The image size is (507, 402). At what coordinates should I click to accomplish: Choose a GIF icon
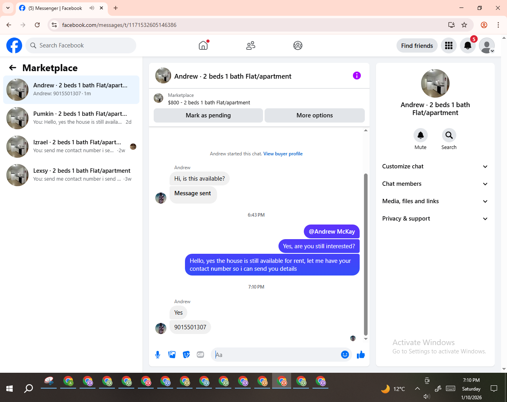(x=200, y=355)
